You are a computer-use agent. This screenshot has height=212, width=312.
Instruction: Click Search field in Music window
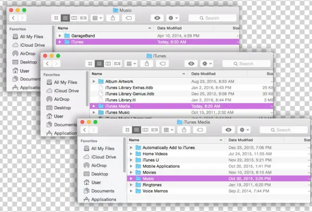(x=213, y=18)
